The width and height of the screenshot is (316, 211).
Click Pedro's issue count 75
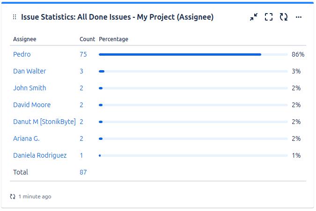pos(83,54)
